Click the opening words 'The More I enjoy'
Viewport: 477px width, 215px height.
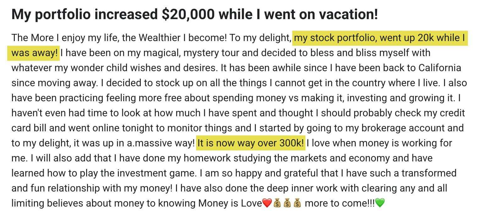pyautogui.click(x=48, y=38)
